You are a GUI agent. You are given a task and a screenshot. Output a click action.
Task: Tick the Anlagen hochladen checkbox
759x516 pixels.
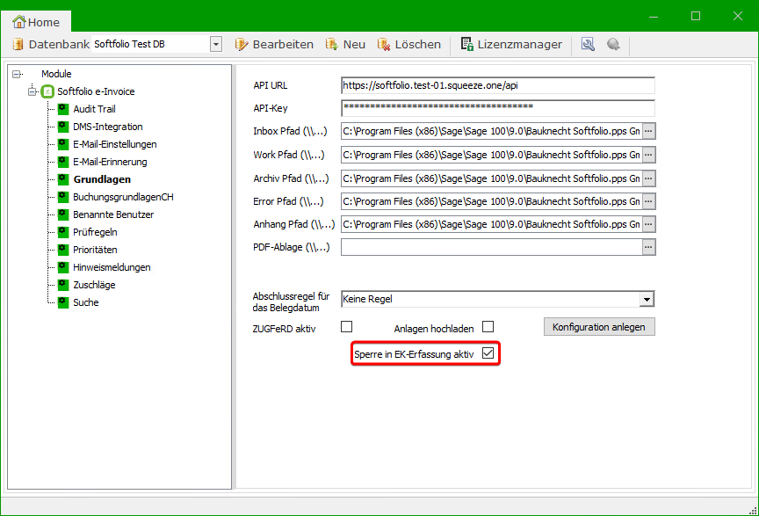pyautogui.click(x=488, y=327)
